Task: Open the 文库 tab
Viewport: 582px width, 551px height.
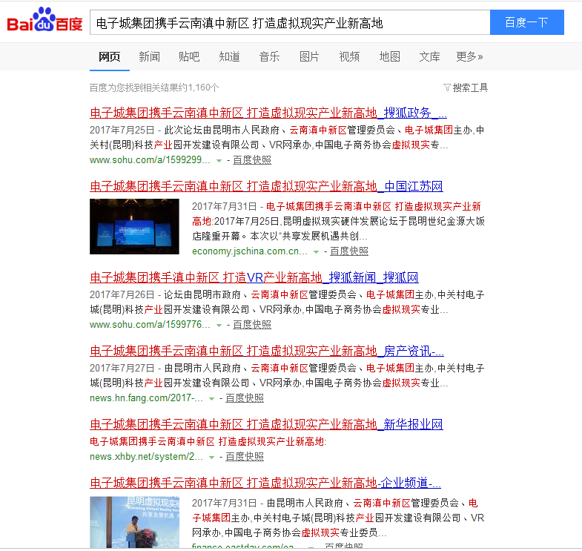Action: (429, 57)
